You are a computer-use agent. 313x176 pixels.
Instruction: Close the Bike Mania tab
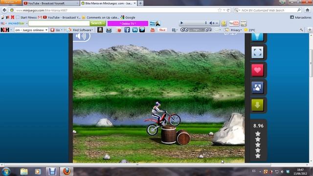[135, 3]
